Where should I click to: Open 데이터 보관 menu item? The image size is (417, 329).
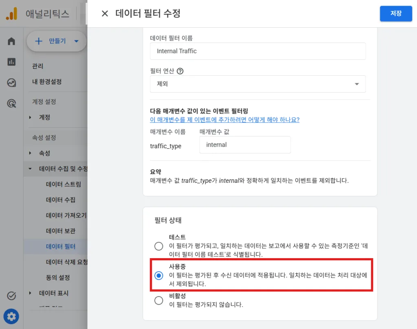point(61,231)
